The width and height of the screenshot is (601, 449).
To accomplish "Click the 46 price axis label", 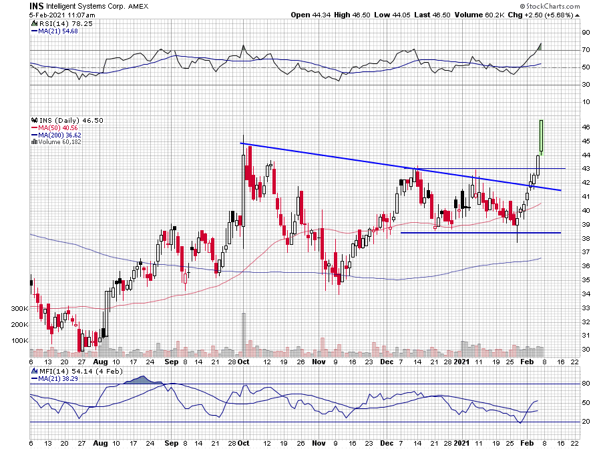I will tap(586, 127).
